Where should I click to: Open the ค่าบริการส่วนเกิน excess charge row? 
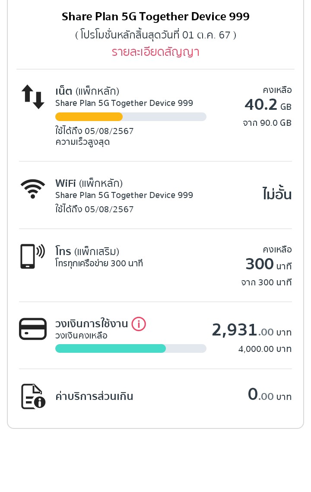click(x=94, y=396)
